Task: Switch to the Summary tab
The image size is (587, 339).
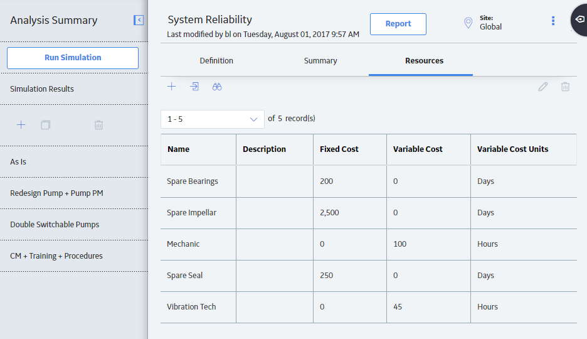Action: [320, 61]
